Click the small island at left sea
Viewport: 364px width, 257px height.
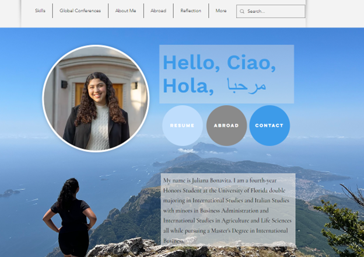tap(10, 193)
